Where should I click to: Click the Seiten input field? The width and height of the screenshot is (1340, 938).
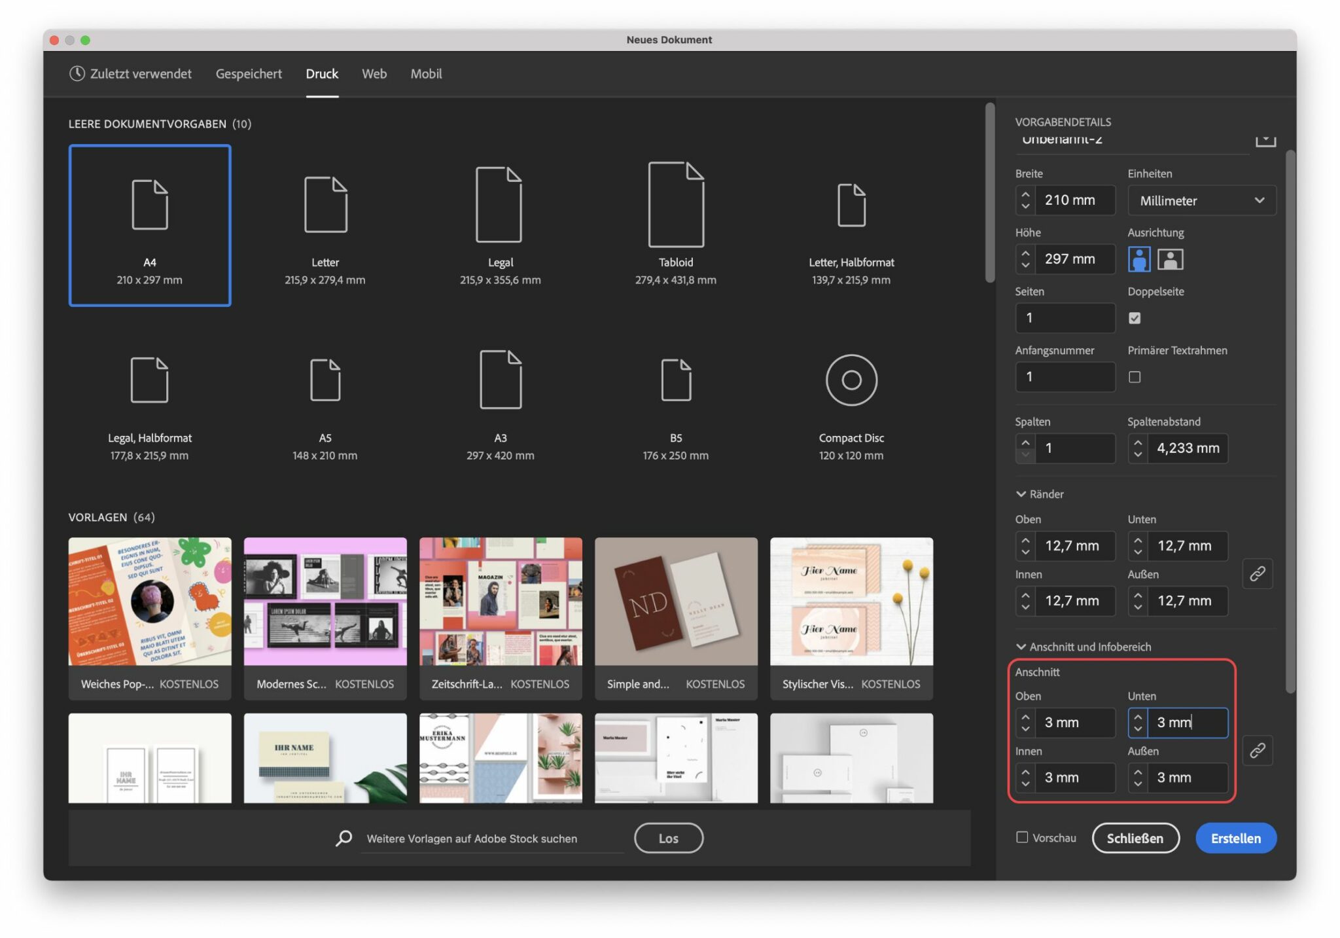point(1065,318)
